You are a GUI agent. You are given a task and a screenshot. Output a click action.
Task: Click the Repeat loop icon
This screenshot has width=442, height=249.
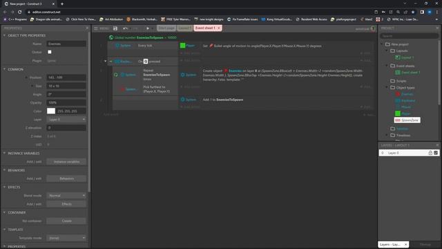click(x=116, y=75)
